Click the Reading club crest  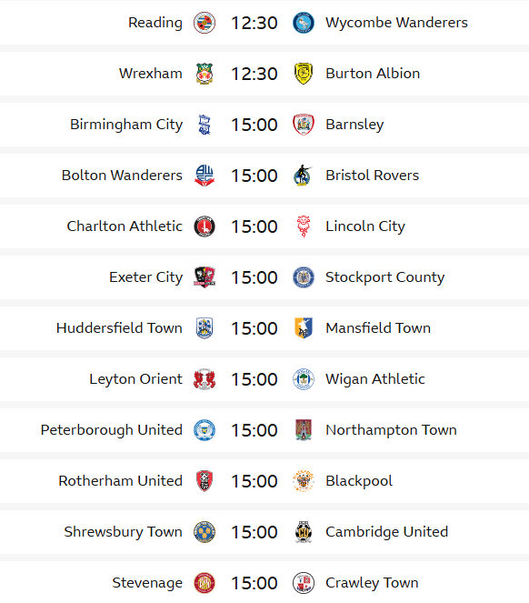205,23
